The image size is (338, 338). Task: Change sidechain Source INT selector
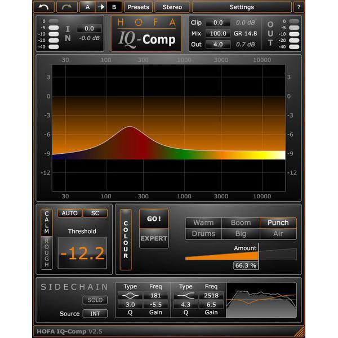95,313
